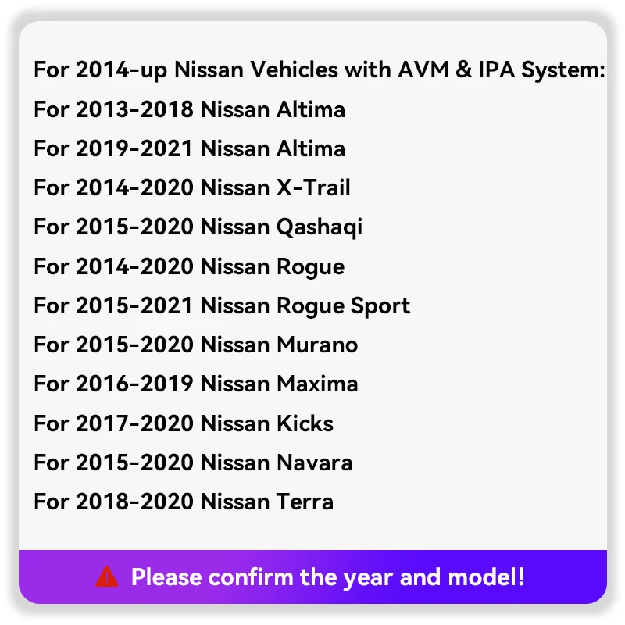Select the 2015-2020 Nissan Navara entry
The image size is (625, 625).
pyautogui.click(x=193, y=462)
